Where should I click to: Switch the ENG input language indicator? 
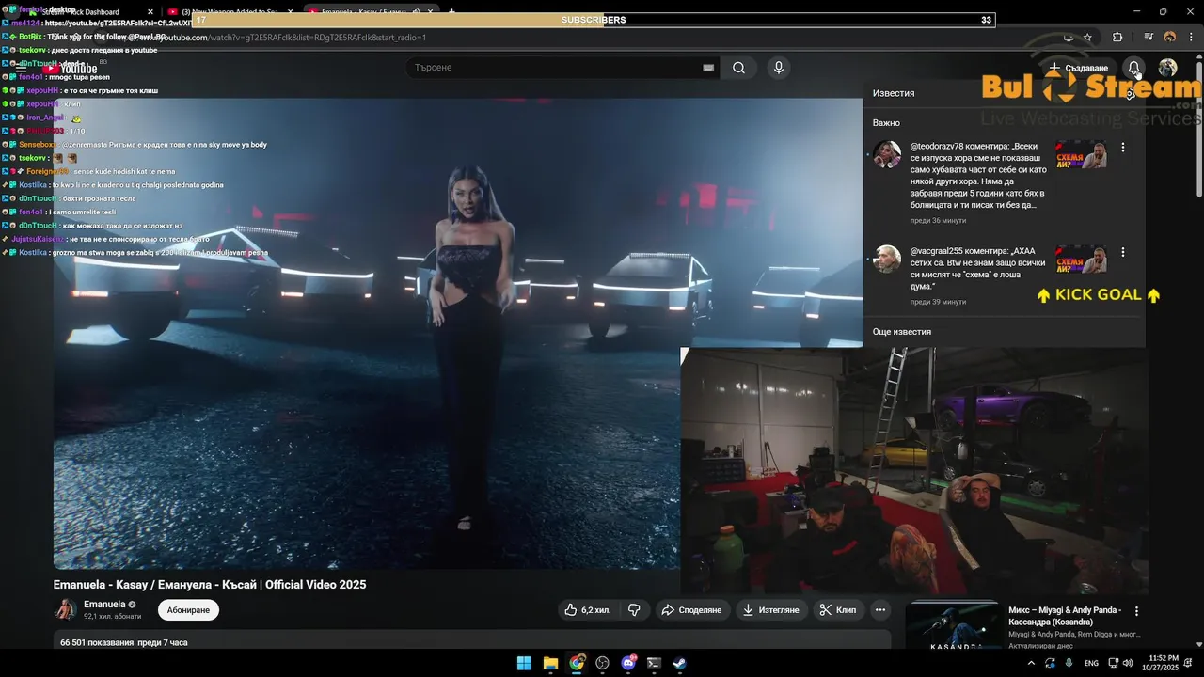1091,663
